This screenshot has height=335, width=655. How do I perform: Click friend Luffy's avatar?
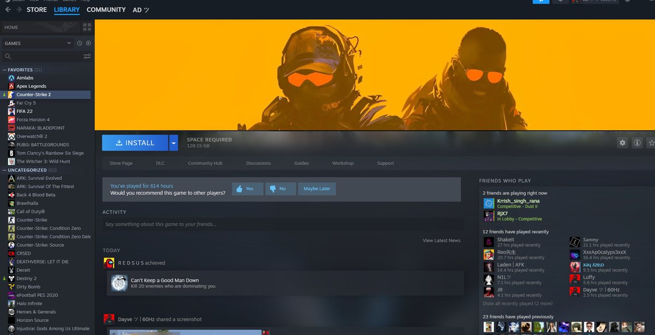click(x=575, y=279)
